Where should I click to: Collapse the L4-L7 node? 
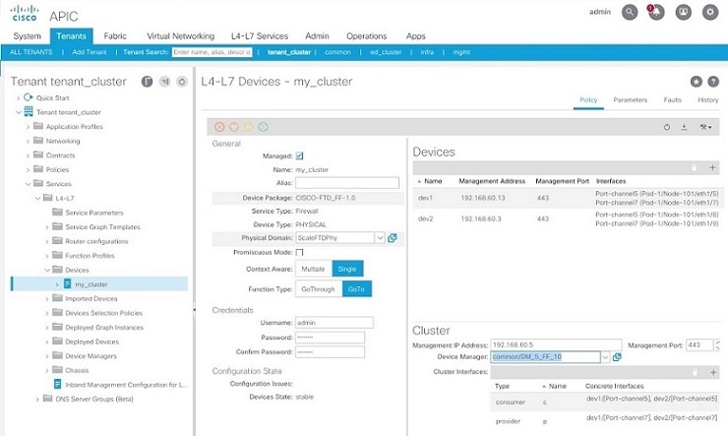37,198
